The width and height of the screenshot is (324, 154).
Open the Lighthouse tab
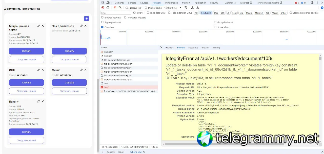[230, 3]
